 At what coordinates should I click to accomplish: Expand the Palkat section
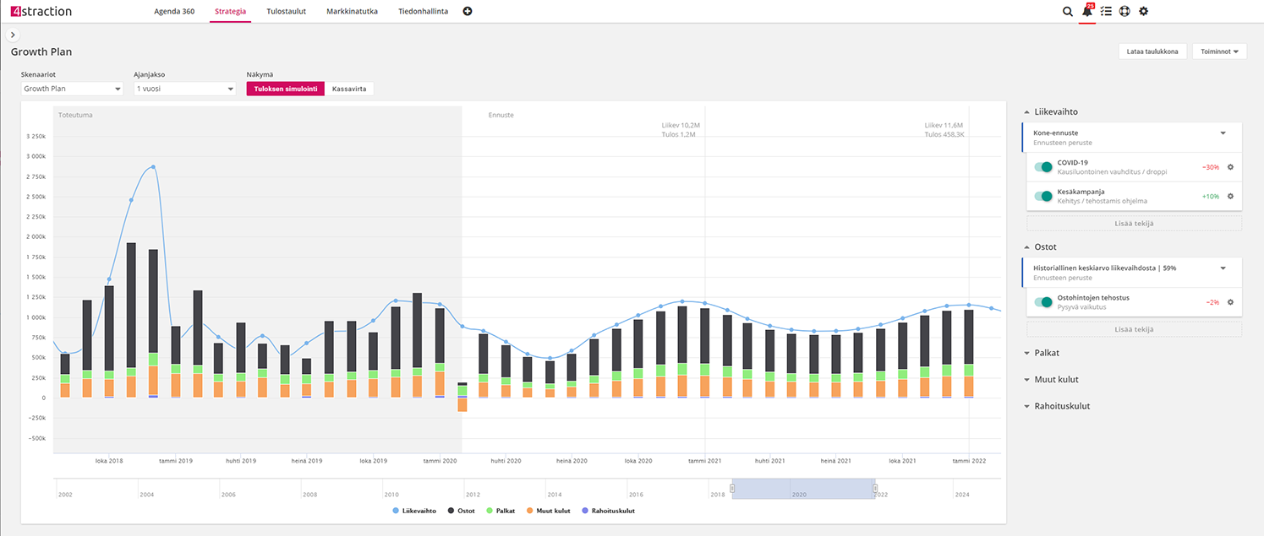point(1046,353)
